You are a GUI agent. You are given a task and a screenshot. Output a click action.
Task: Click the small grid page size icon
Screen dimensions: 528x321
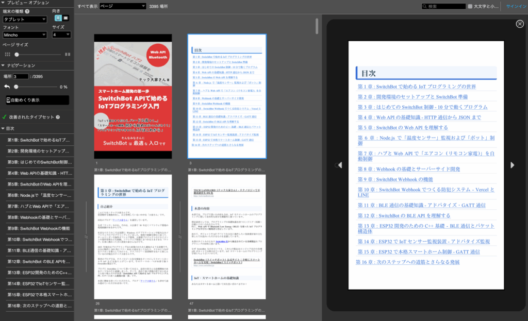7,54
